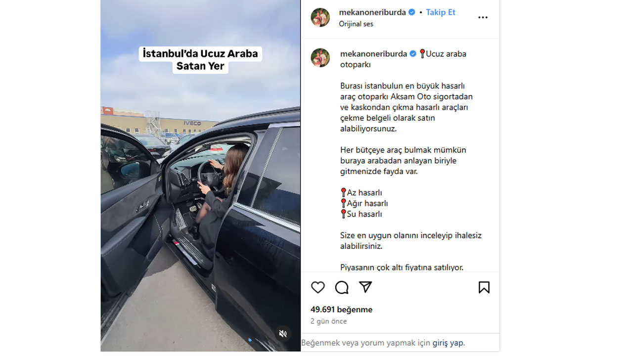Open the mekanoneriburda username in the caption

coord(374,54)
